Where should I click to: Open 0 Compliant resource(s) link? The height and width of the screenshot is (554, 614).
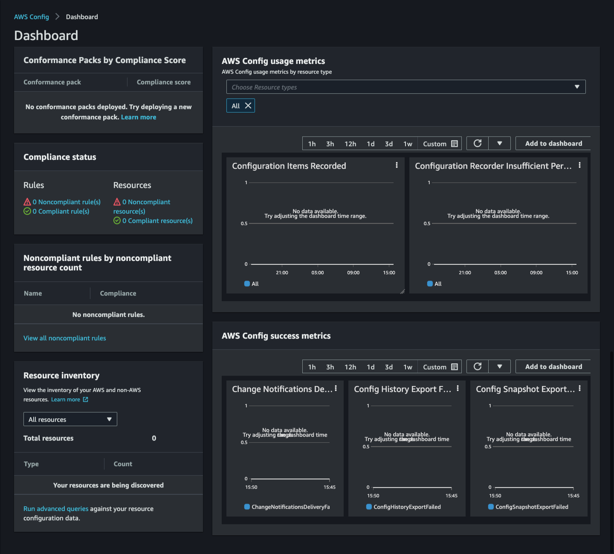pos(157,220)
